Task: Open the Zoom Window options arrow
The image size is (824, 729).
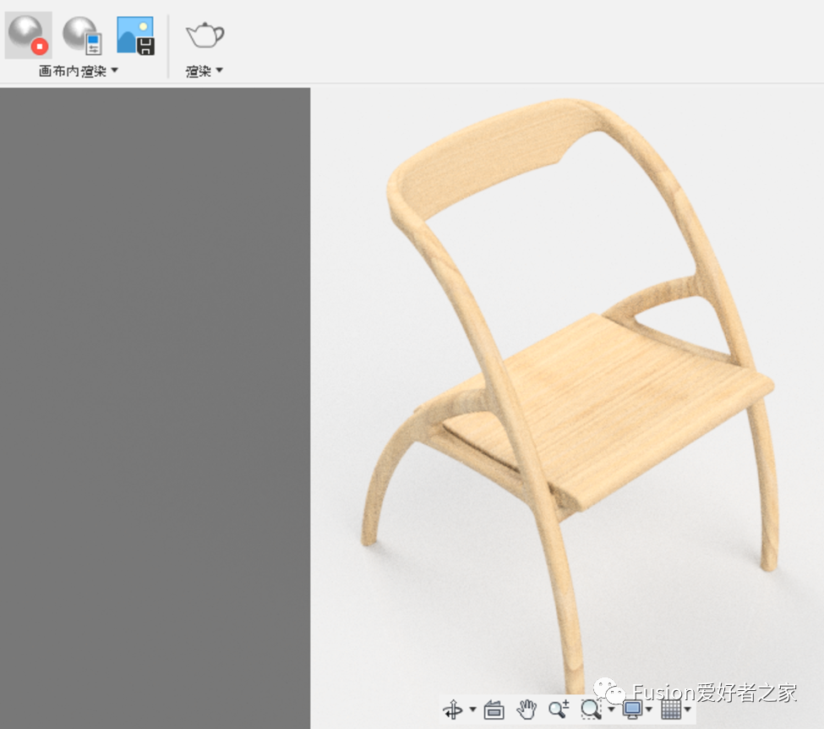Action: tap(610, 710)
